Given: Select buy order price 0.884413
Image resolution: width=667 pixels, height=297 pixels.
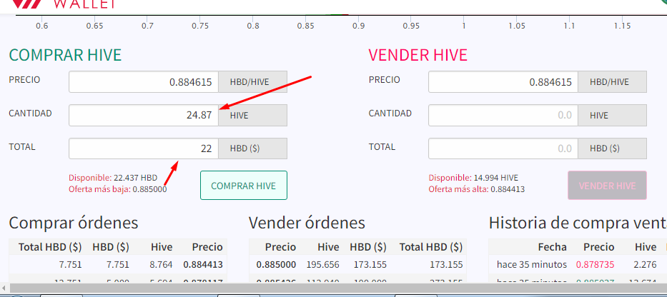Looking at the screenshot, I should tap(203, 265).
